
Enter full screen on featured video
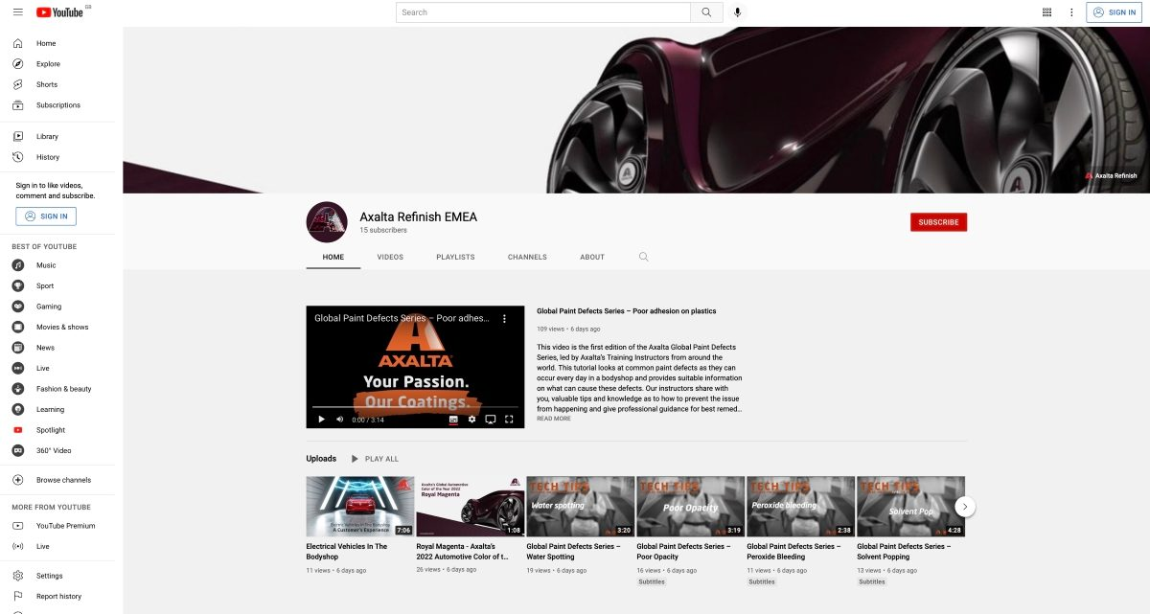click(x=510, y=420)
